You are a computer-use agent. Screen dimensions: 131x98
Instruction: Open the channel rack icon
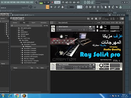[x=94, y=7]
